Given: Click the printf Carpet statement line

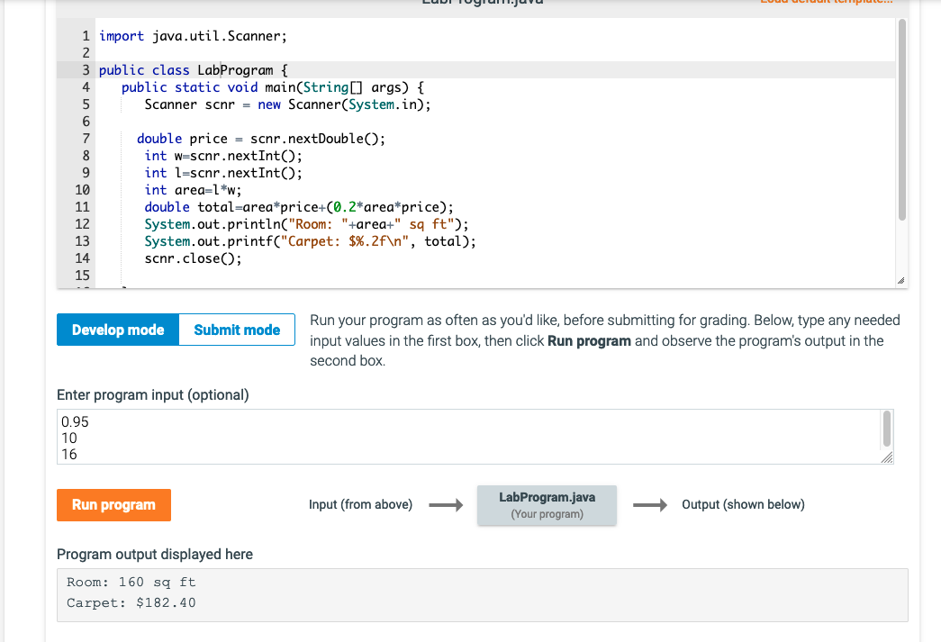Looking at the screenshot, I should click(x=311, y=241).
